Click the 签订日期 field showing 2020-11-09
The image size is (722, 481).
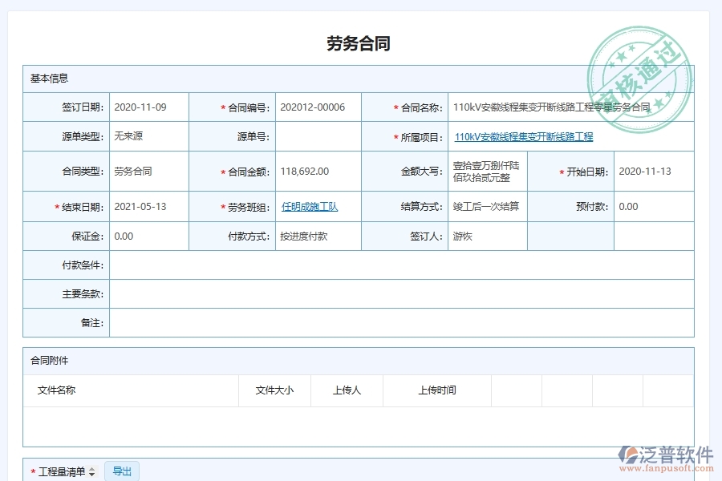click(148, 107)
